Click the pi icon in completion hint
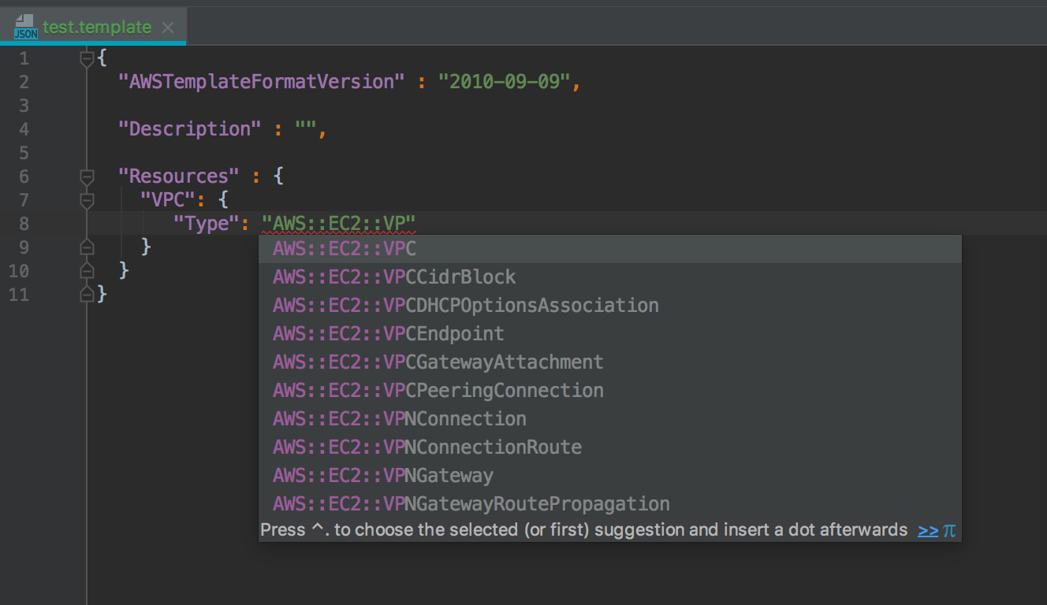The height and width of the screenshot is (605, 1047). (949, 530)
